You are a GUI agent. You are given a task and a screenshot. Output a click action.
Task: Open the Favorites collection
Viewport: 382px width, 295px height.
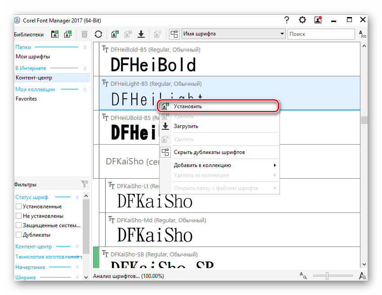click(x=27, y=99)
